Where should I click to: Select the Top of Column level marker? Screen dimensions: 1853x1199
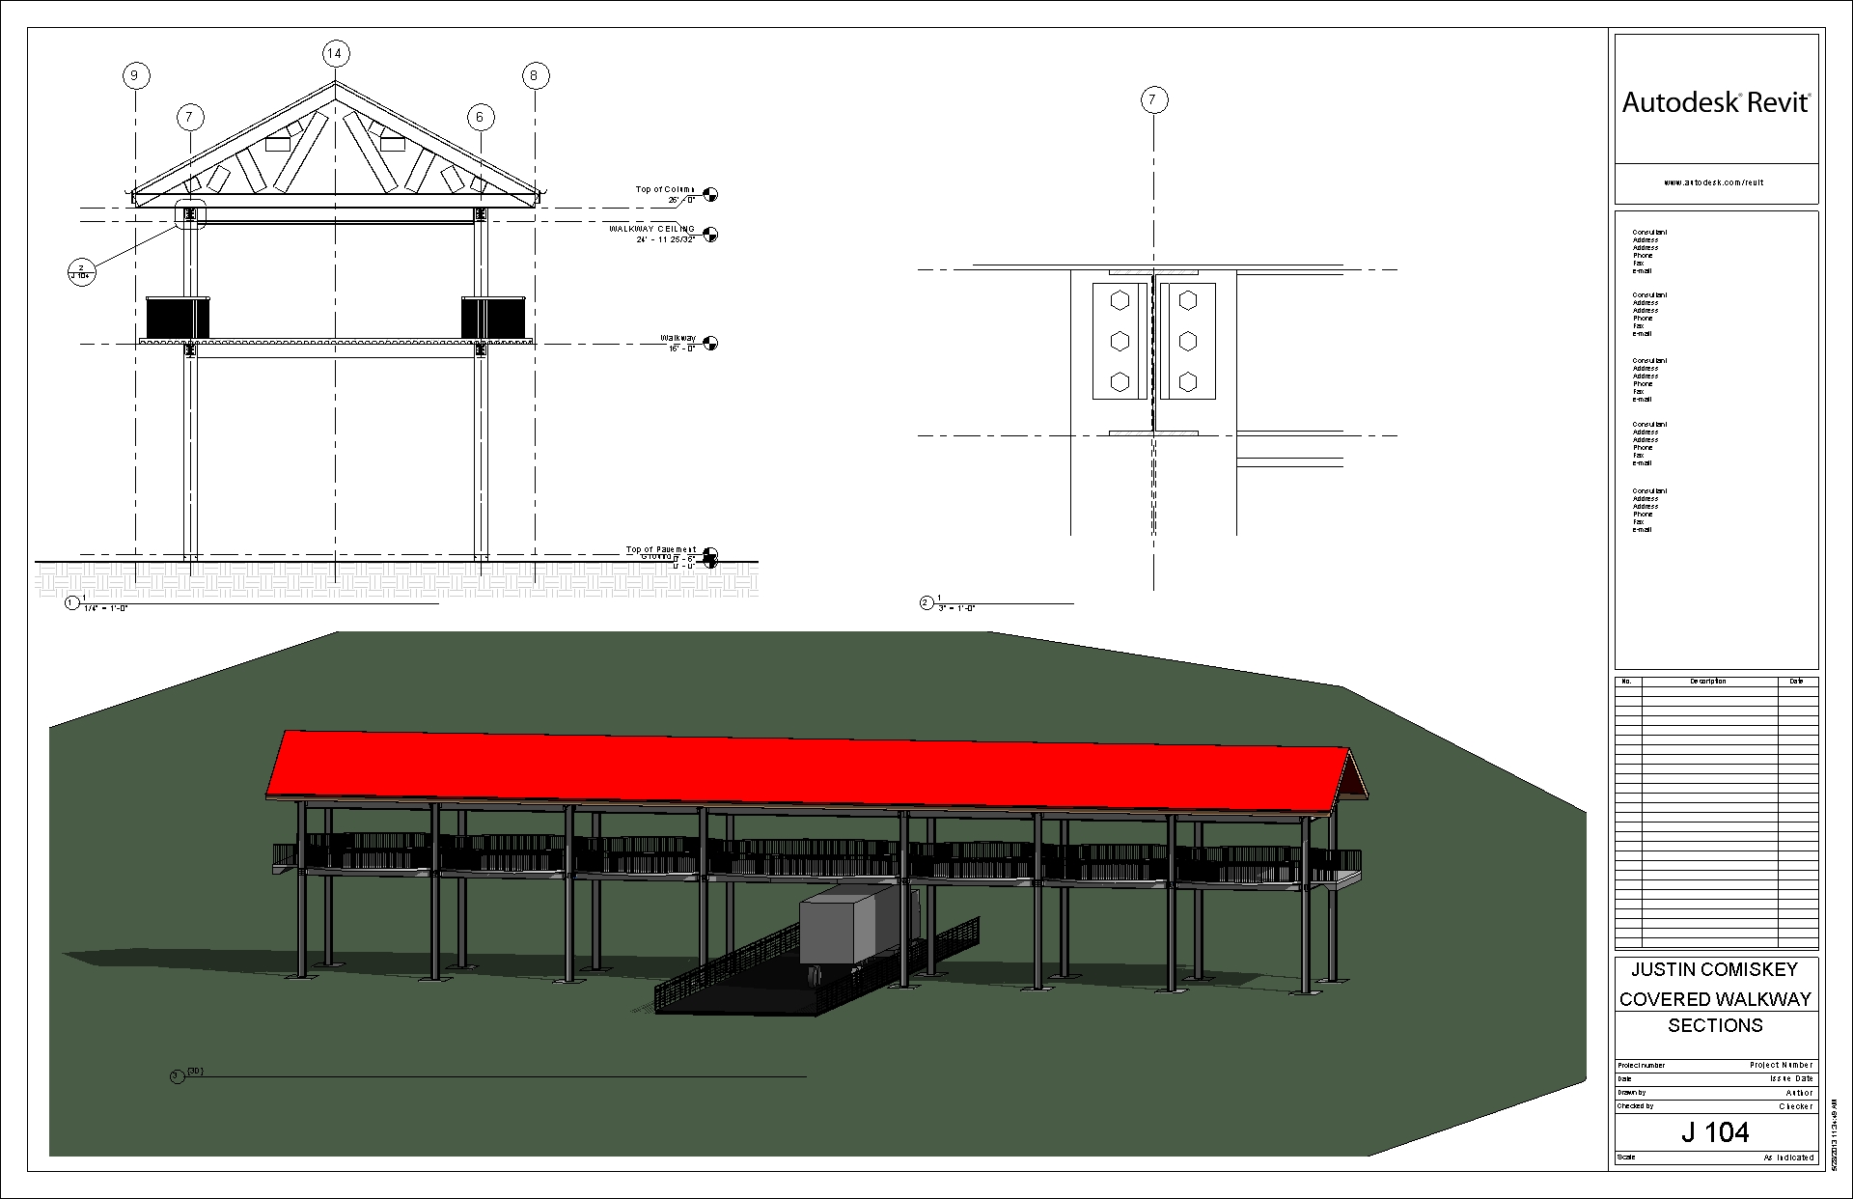[x=710, y=195]
